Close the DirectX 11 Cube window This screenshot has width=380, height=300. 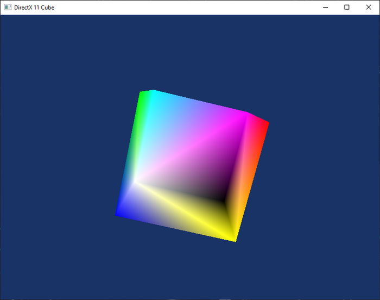pos(369,7)
